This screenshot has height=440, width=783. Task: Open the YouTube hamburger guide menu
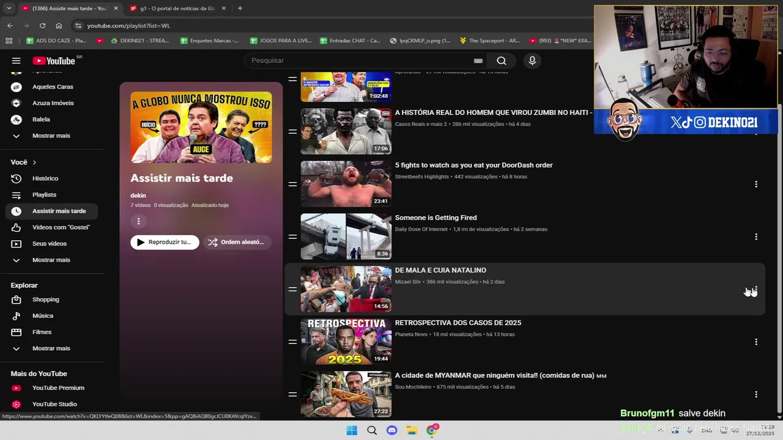pos(17,61)
